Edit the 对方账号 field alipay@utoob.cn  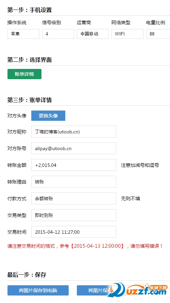(x=74, y=148)
